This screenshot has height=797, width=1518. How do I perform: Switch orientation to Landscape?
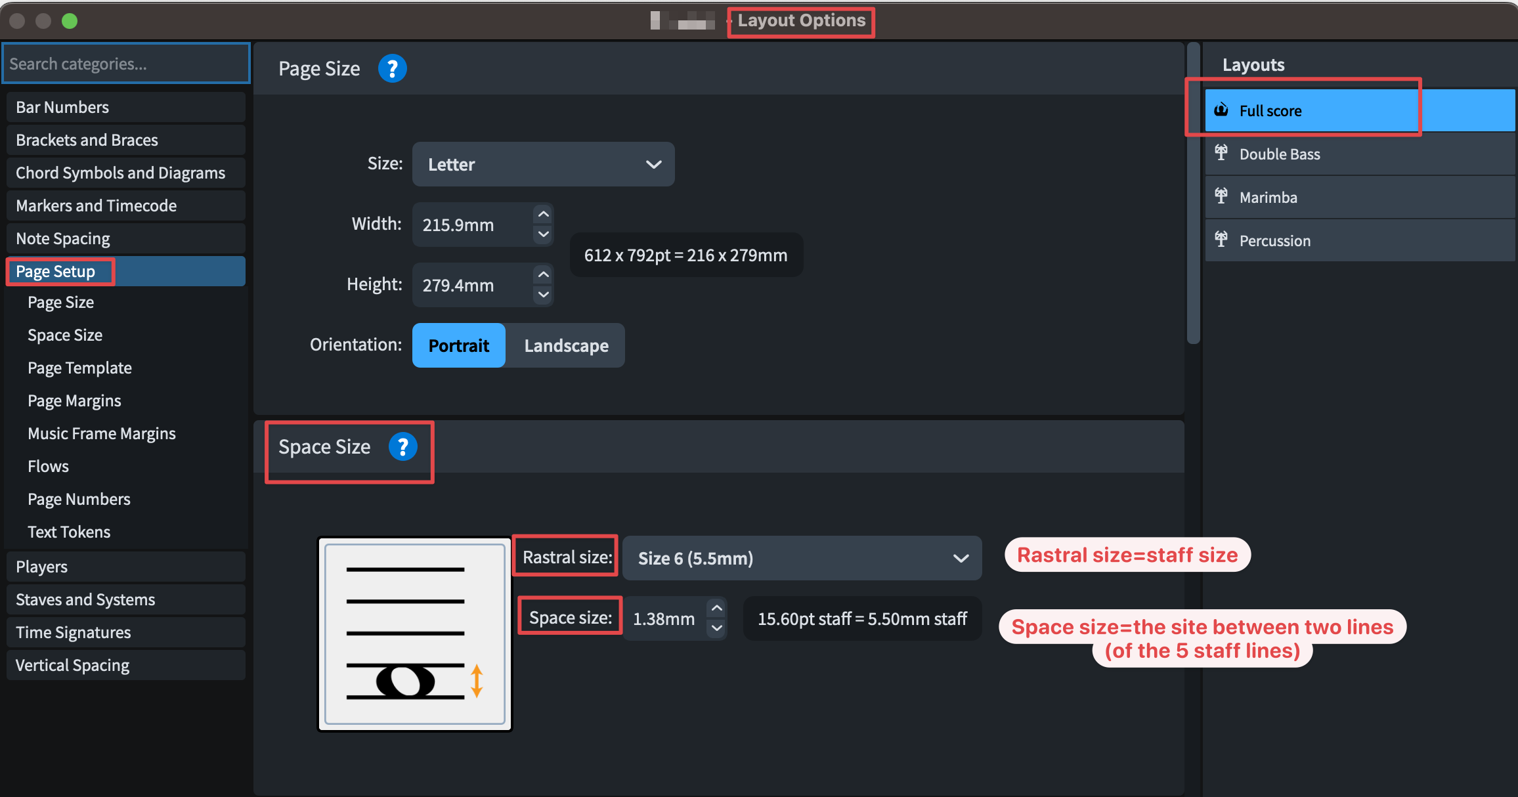pos(566,345)
